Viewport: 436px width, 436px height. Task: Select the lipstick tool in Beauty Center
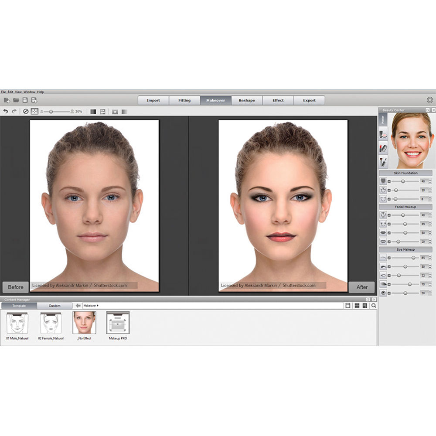pyautogui.click(x=384, y=147)
